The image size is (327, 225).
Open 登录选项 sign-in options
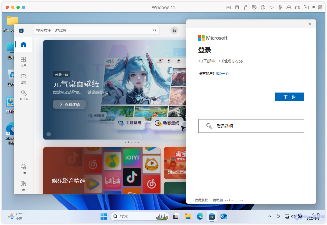251,126
